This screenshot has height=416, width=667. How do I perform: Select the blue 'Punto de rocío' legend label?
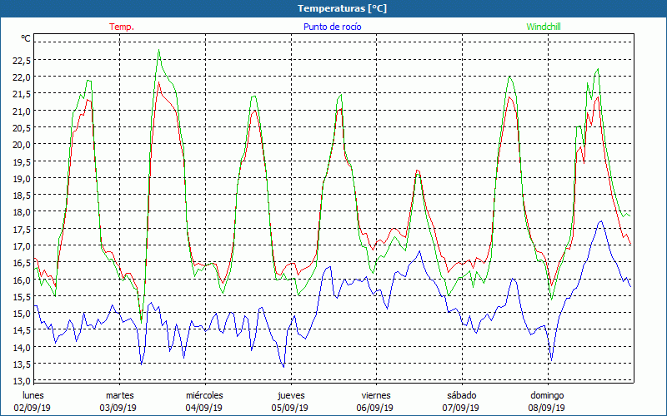pyautogui.click(x=332, y=27)
